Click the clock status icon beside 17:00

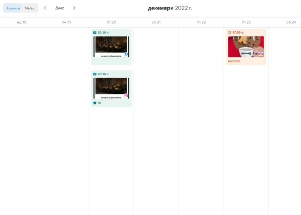tap(229, 33)
